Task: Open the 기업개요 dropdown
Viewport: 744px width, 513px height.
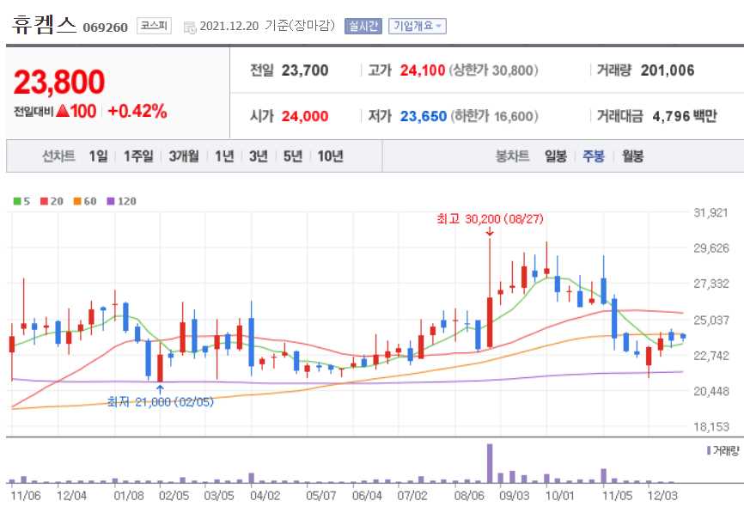Action: pos(417,26)
